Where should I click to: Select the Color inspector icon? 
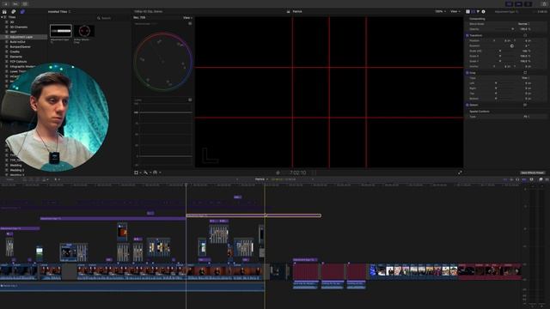click(x=474, y=11)
